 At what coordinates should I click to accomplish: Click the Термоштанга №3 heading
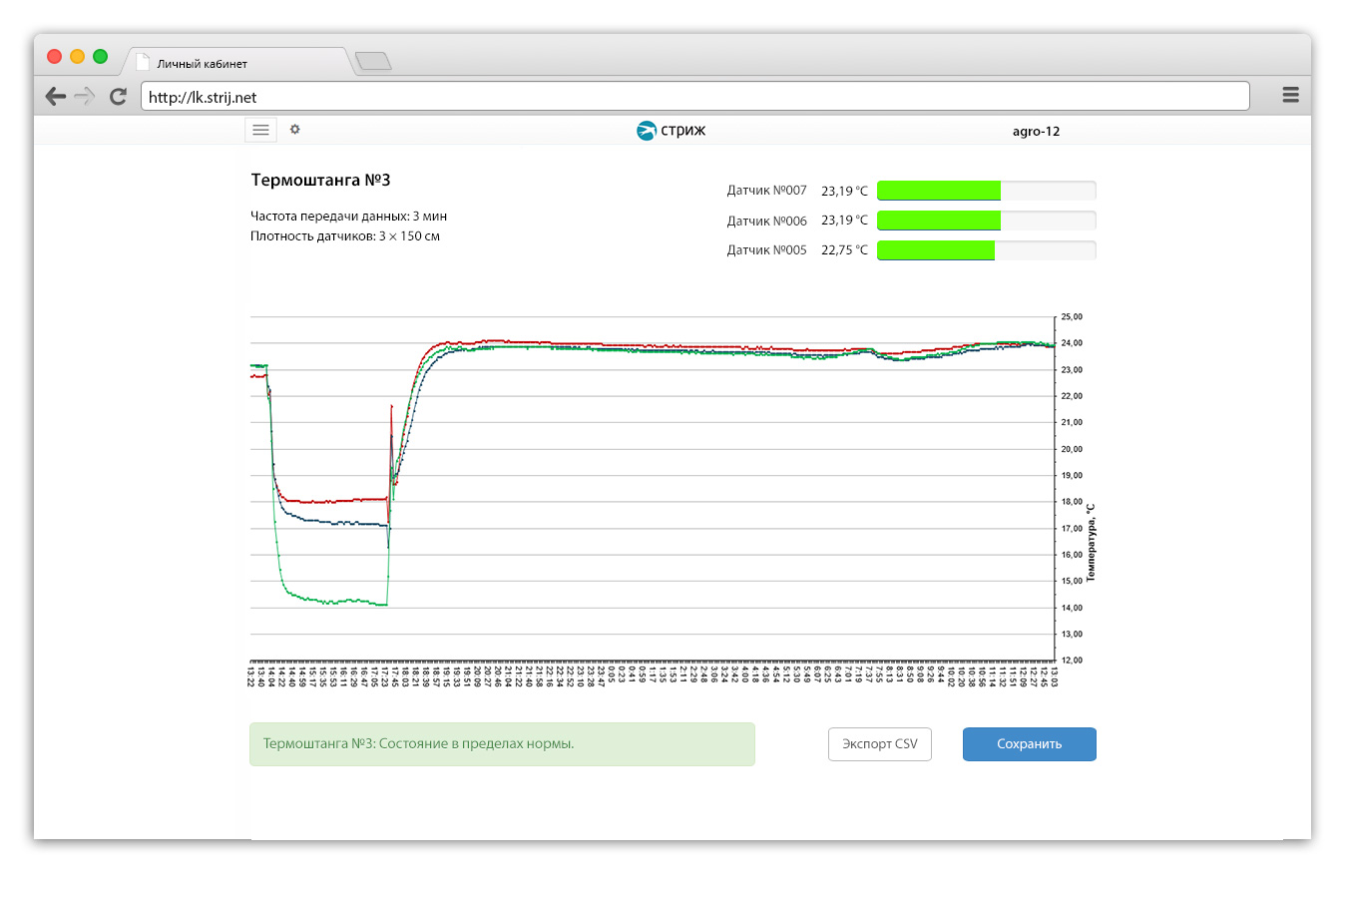pyautogui.click(x=320, y=181)
